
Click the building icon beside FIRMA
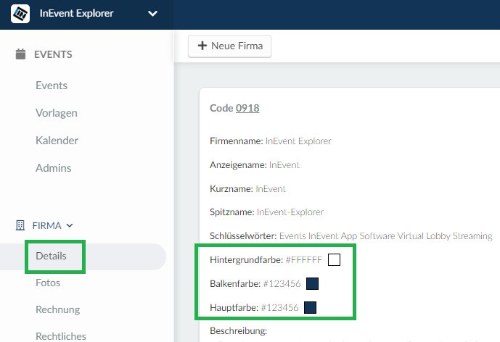click(x=20, y=225)
